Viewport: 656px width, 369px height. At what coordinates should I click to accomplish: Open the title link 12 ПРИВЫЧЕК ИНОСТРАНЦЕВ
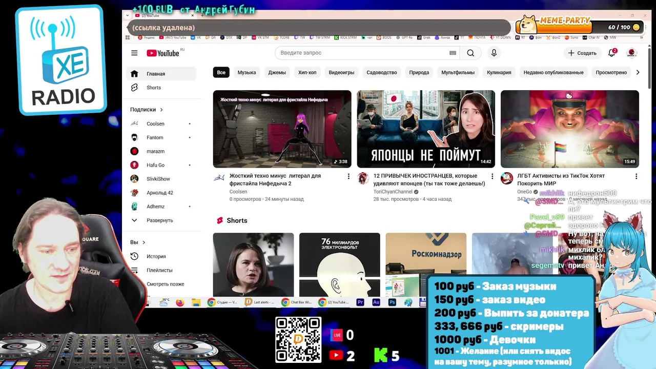[x=429, y=179]
